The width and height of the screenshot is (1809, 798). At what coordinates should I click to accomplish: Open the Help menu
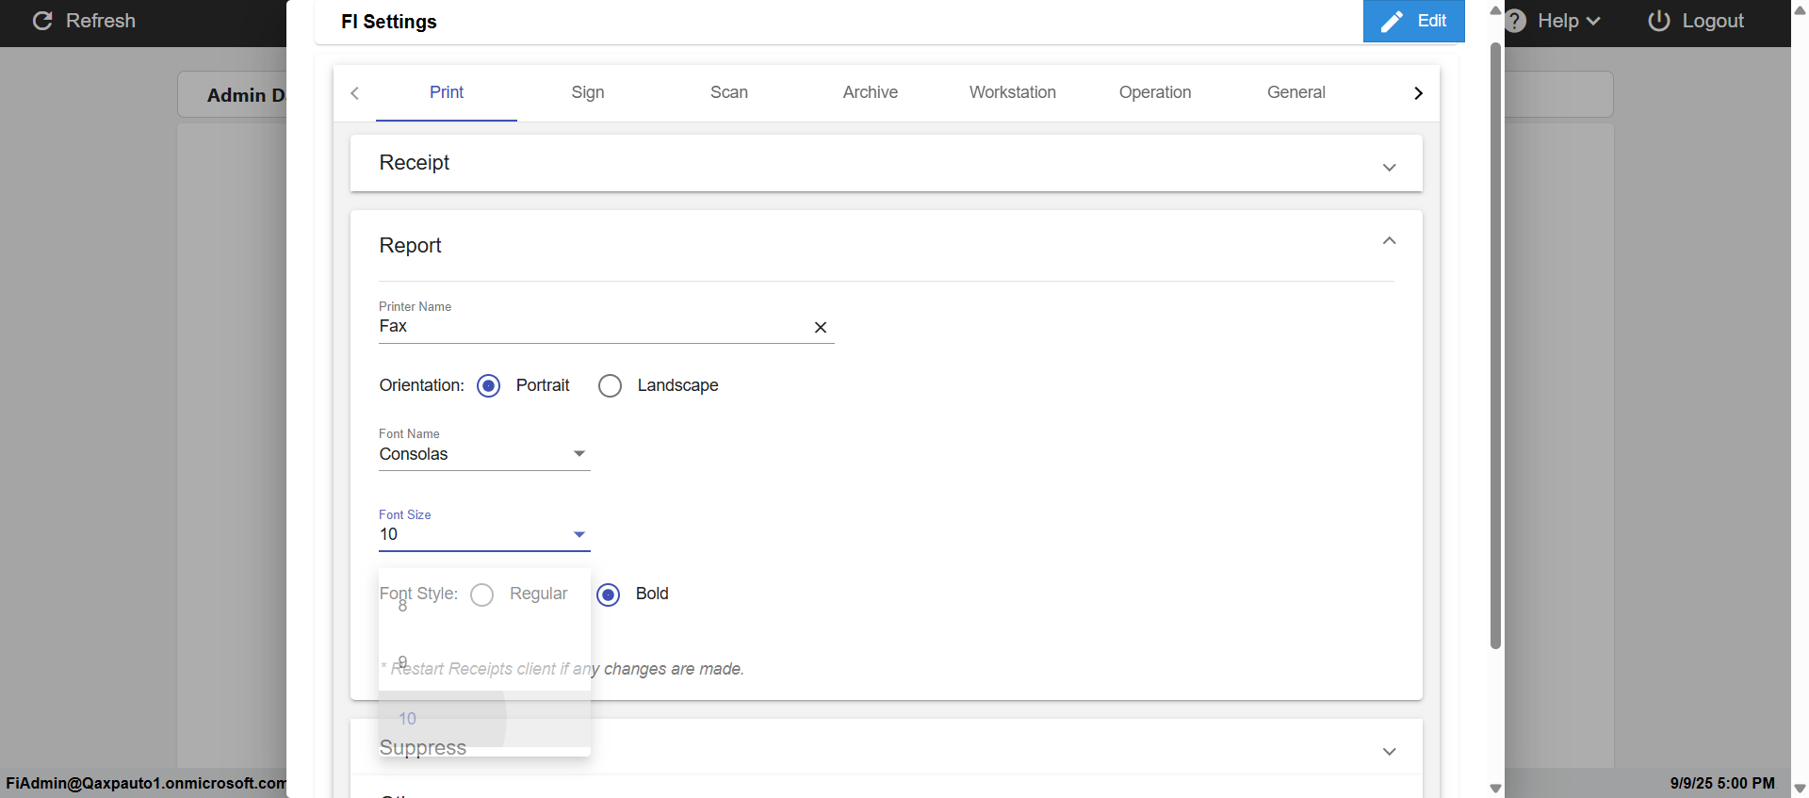(1569, 21)
